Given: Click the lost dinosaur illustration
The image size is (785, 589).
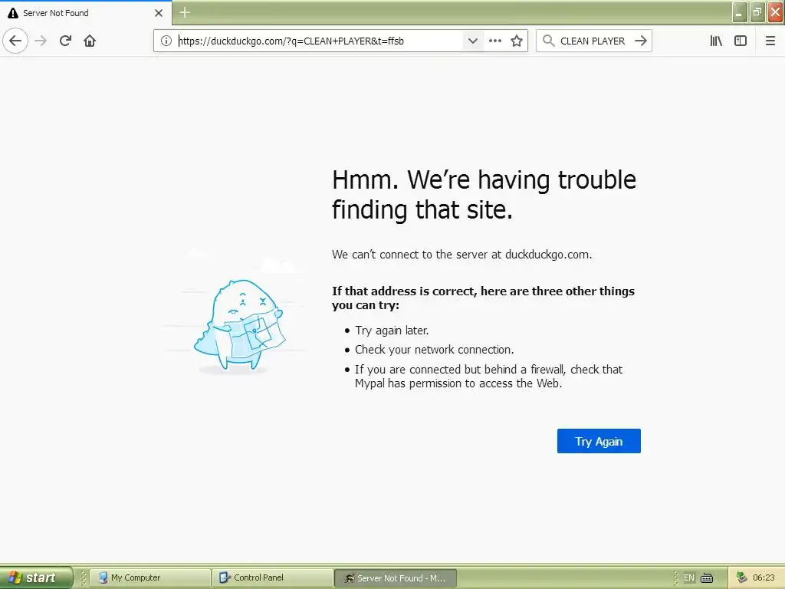Looking at the screenshot, I should point(239,325).
